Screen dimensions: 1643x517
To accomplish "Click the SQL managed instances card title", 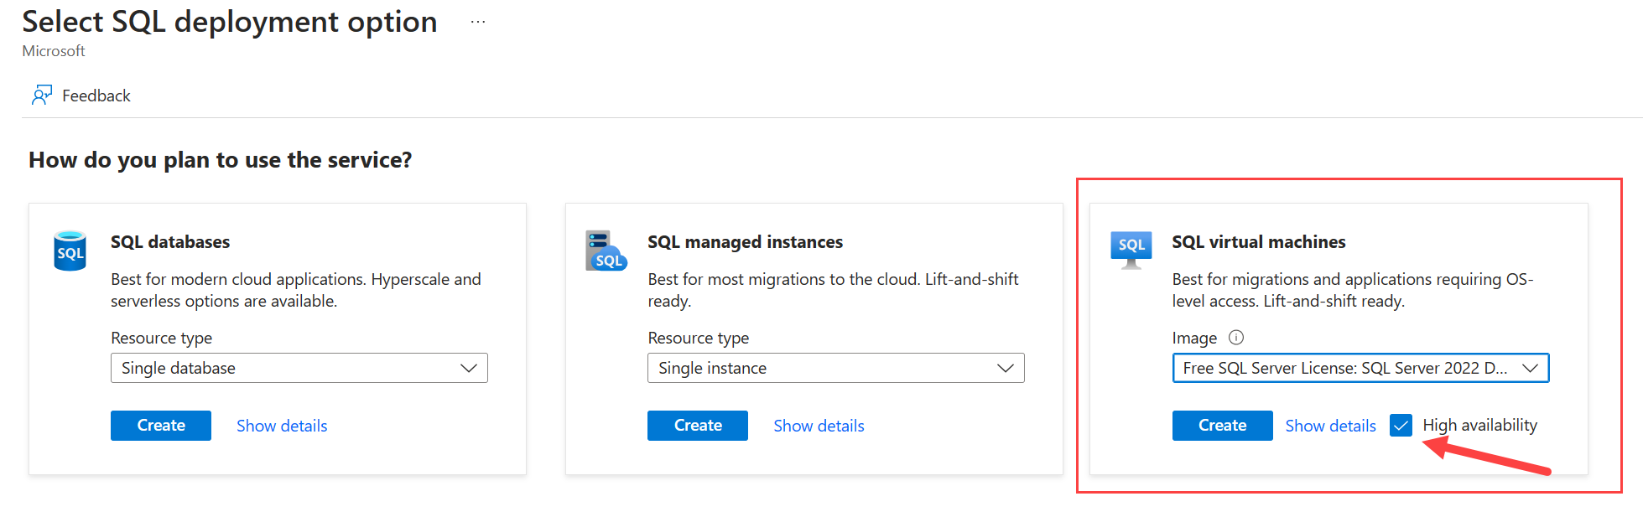I will 745,242.
